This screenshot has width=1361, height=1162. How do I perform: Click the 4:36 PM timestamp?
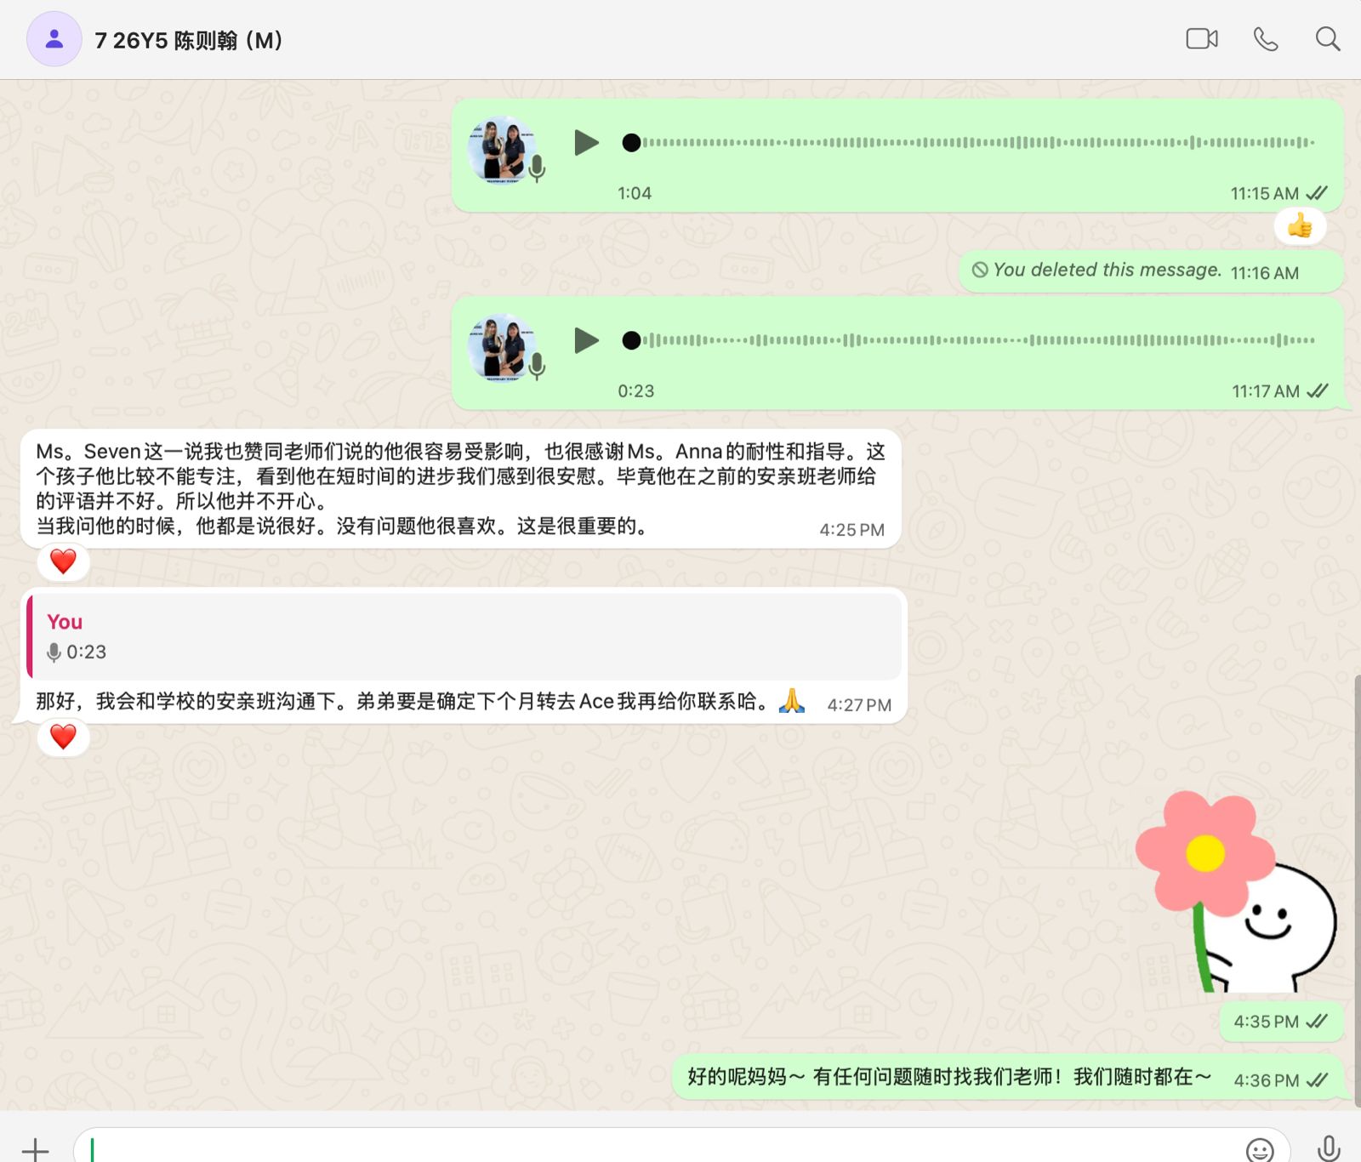pos(1266,1080)
